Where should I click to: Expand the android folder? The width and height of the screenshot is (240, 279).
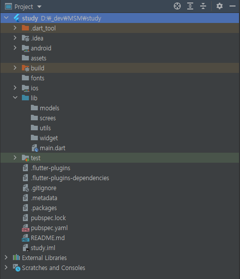pos(15,48)
